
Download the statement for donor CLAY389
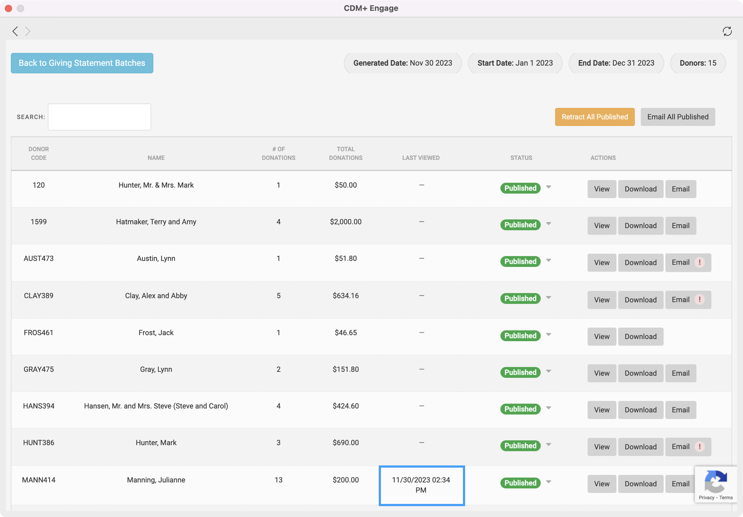pos(640,300)
